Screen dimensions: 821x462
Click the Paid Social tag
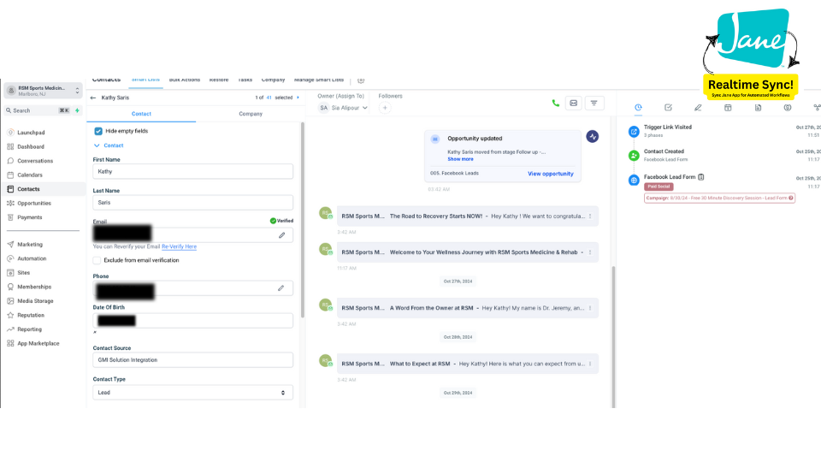point(659,187)
